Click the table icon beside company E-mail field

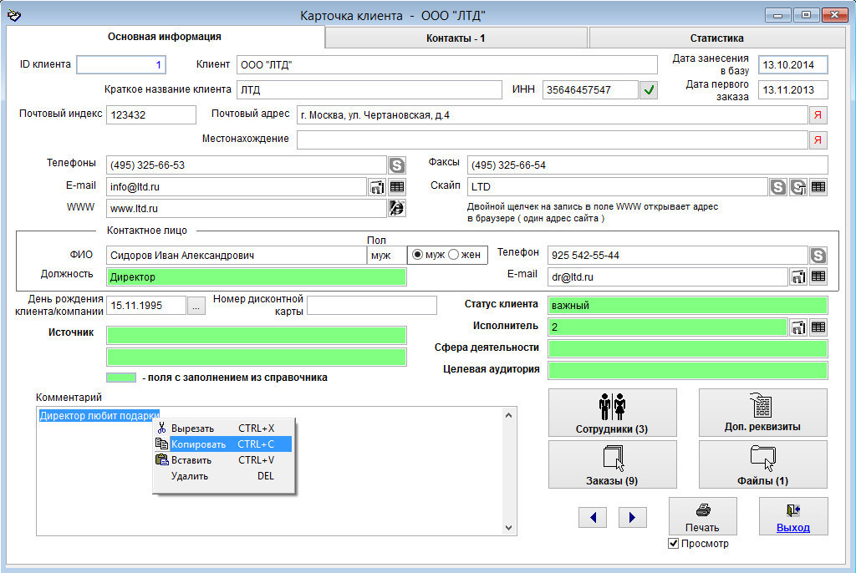(x=397, y=187)
